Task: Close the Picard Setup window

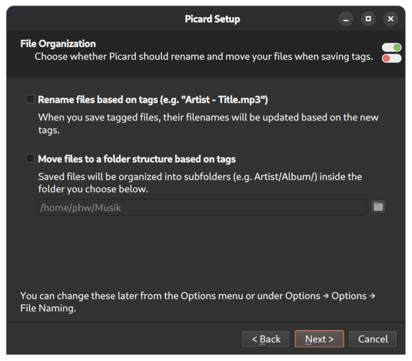Action: 390,19
